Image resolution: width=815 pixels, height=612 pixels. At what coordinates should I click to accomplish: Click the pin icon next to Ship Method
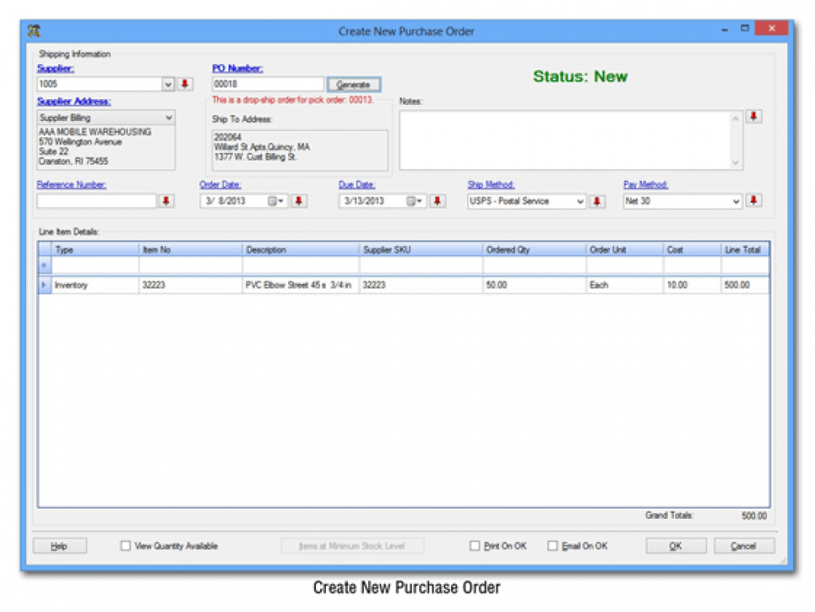[597, 201]
